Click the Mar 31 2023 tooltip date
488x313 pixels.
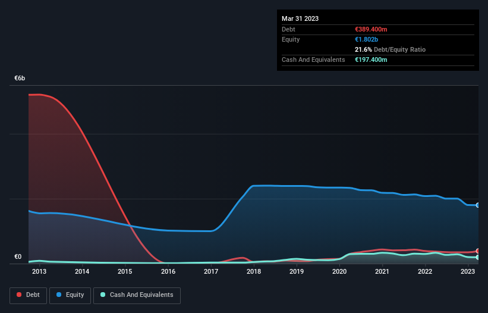pyautogui.click(x=300, y=18)
